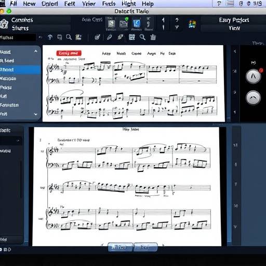This screenshot has width=266, height=266.
Task: Select the pencil tool icon
Action: tap(110, 37)
